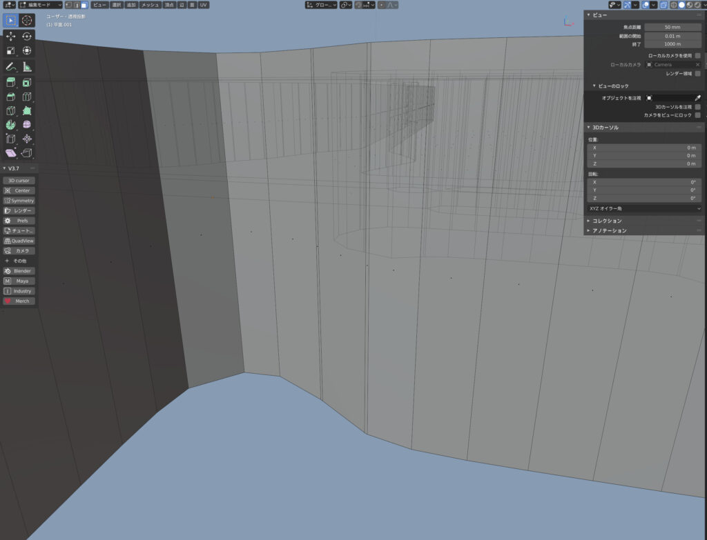Open the XYZ オイラー角 rotation mode dropdown
This screenshot has width=707, height=540.
point(644,208)
